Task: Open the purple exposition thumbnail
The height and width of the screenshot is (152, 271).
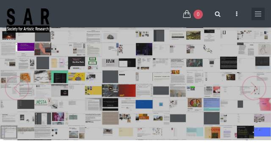Action: (26, 47)
